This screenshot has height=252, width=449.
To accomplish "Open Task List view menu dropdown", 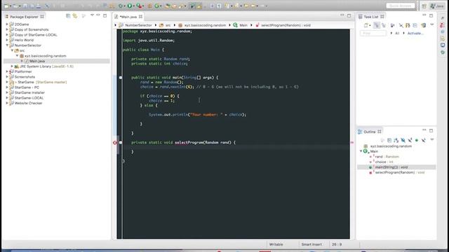I will coord(432,24).
